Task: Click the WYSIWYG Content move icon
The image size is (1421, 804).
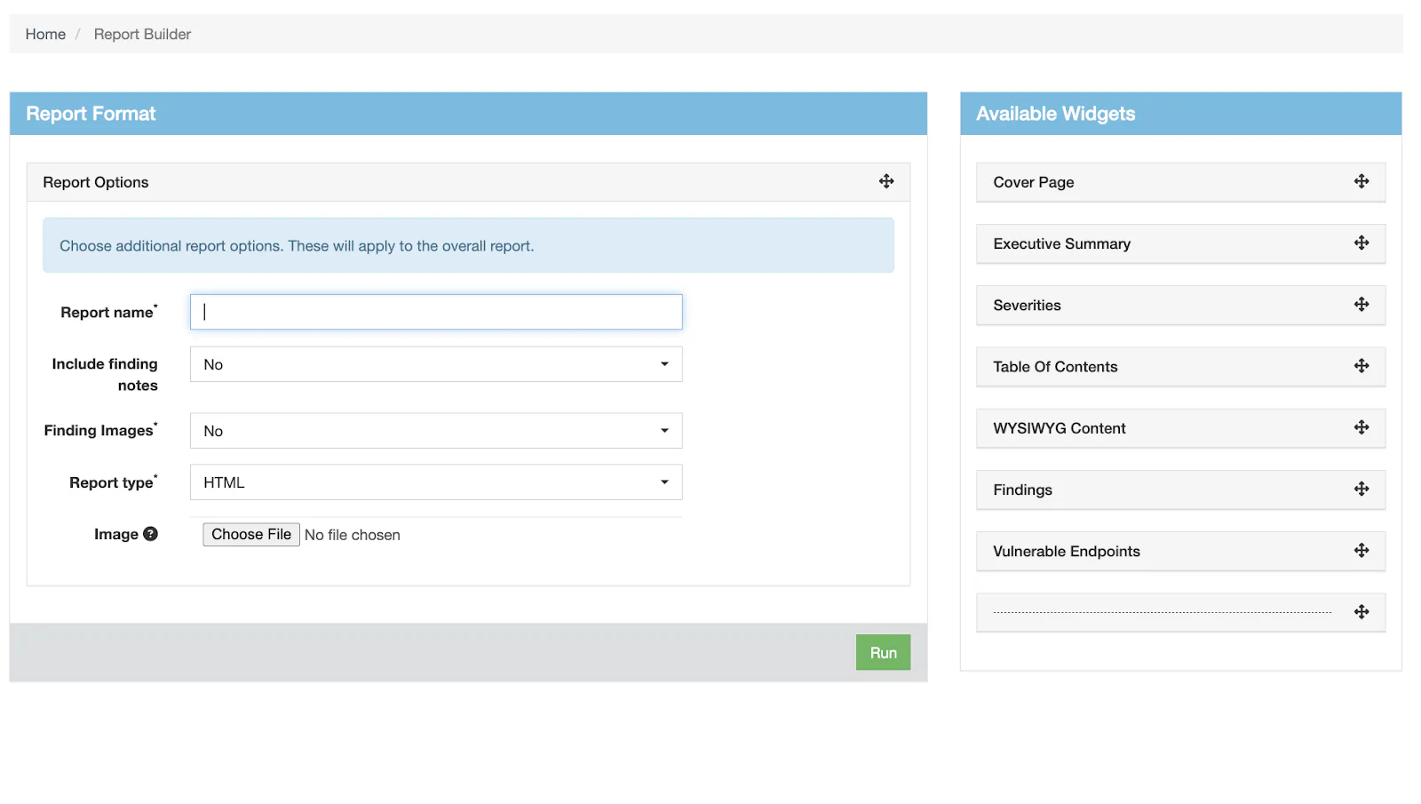Action: click(1361, 427)
